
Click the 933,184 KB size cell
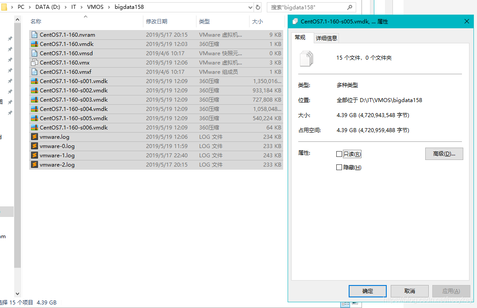pos(267,91)
